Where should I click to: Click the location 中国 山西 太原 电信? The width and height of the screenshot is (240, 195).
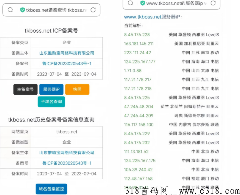200,71
